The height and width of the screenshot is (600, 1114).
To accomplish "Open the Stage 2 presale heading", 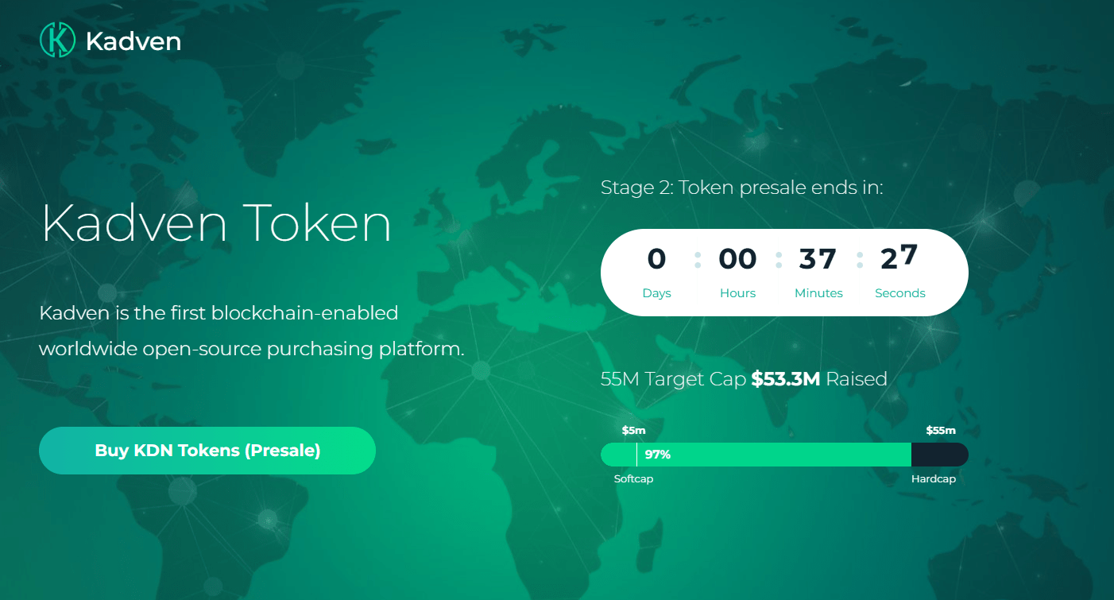I will 741,188.
